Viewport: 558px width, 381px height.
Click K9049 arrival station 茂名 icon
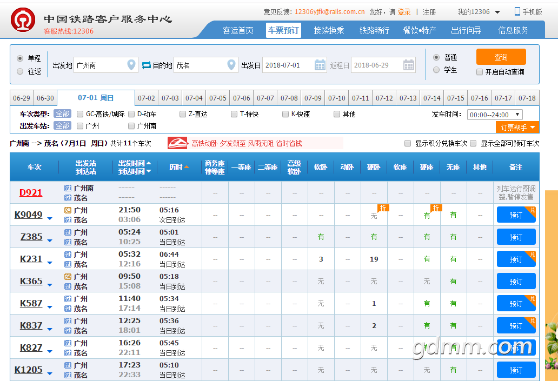(68, 220)
